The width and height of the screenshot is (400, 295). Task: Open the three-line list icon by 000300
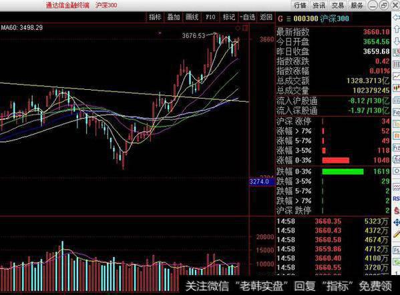pyautogui.click(x=288, y=19)
